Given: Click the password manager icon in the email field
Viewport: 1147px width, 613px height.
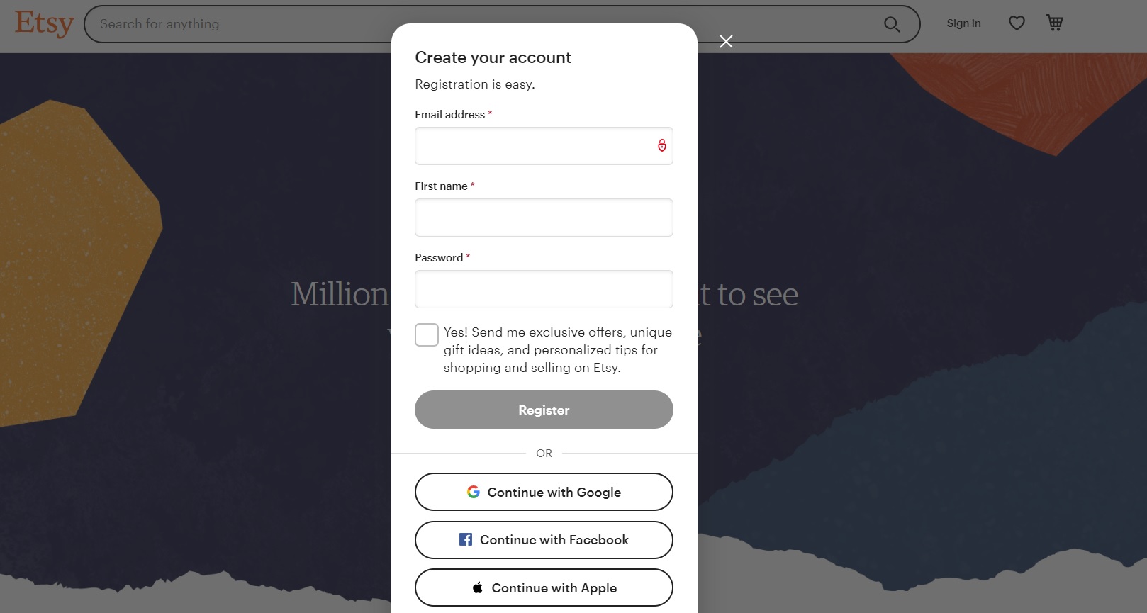Looking at the screenshot, I should [661, 145].
